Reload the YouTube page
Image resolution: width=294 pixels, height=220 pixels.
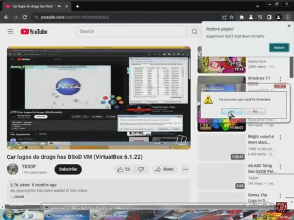point(25,17)
